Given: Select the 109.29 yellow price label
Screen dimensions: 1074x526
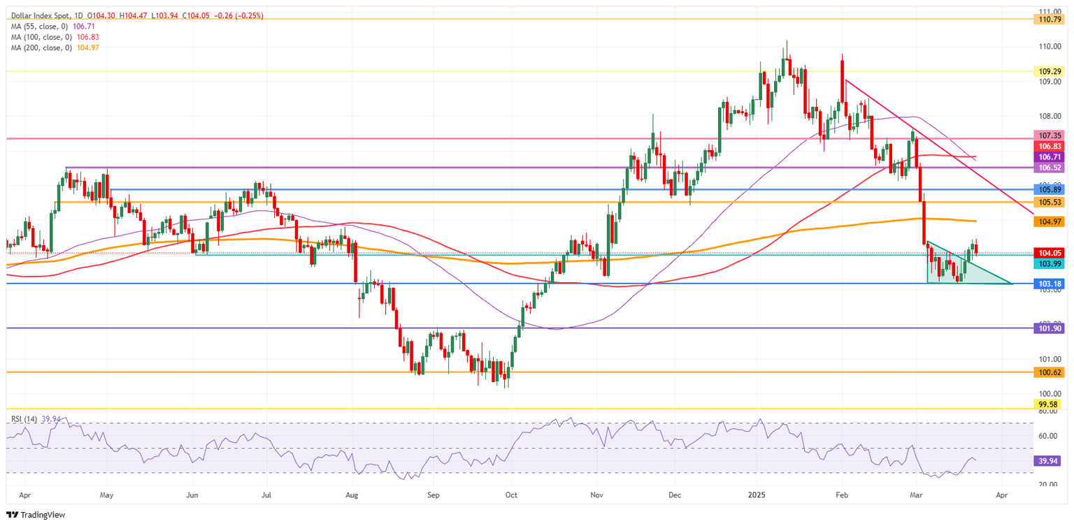Looking at the screenshot, I should pos(1051,71).
